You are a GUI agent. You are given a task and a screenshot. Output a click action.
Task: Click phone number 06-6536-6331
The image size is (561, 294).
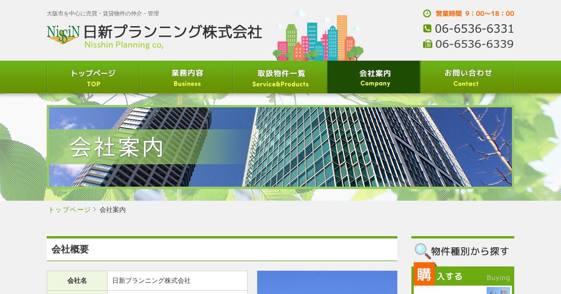(475, 28)
